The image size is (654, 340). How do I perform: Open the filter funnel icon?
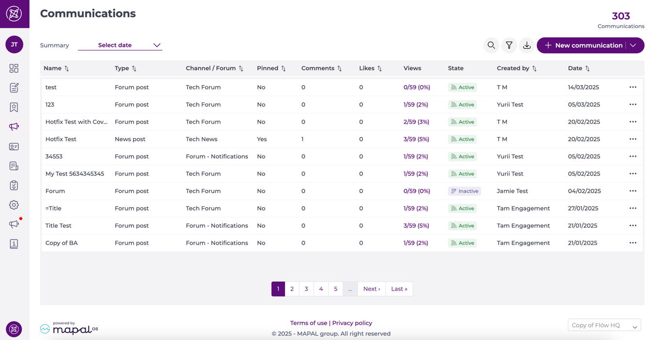[509, 45]
